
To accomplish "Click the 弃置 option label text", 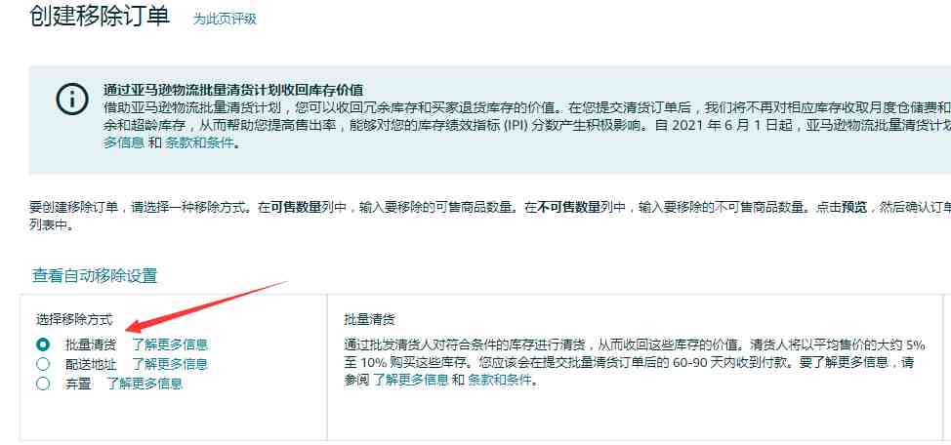I will pyautogui.click(x=78, y=384).
